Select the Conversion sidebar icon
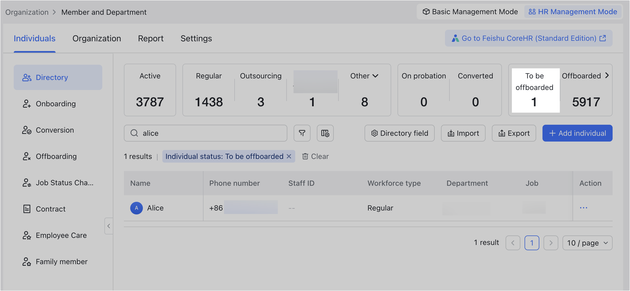The height and width of the screenshot is (291, 630). tap(26, 130)
